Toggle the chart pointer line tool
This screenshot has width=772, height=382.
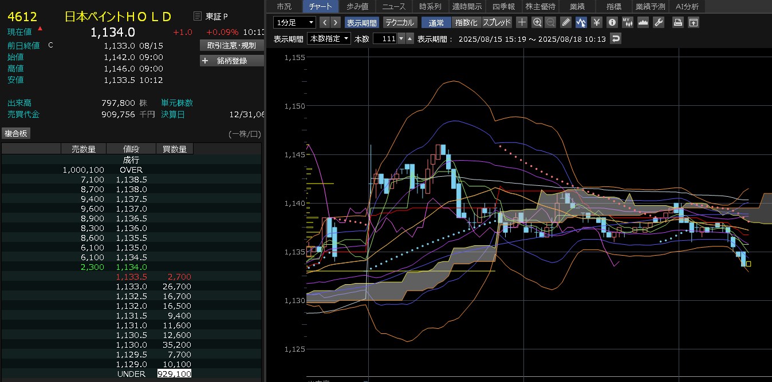click(581, 22)
